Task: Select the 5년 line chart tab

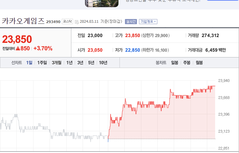Action: [x=91, y=63]
